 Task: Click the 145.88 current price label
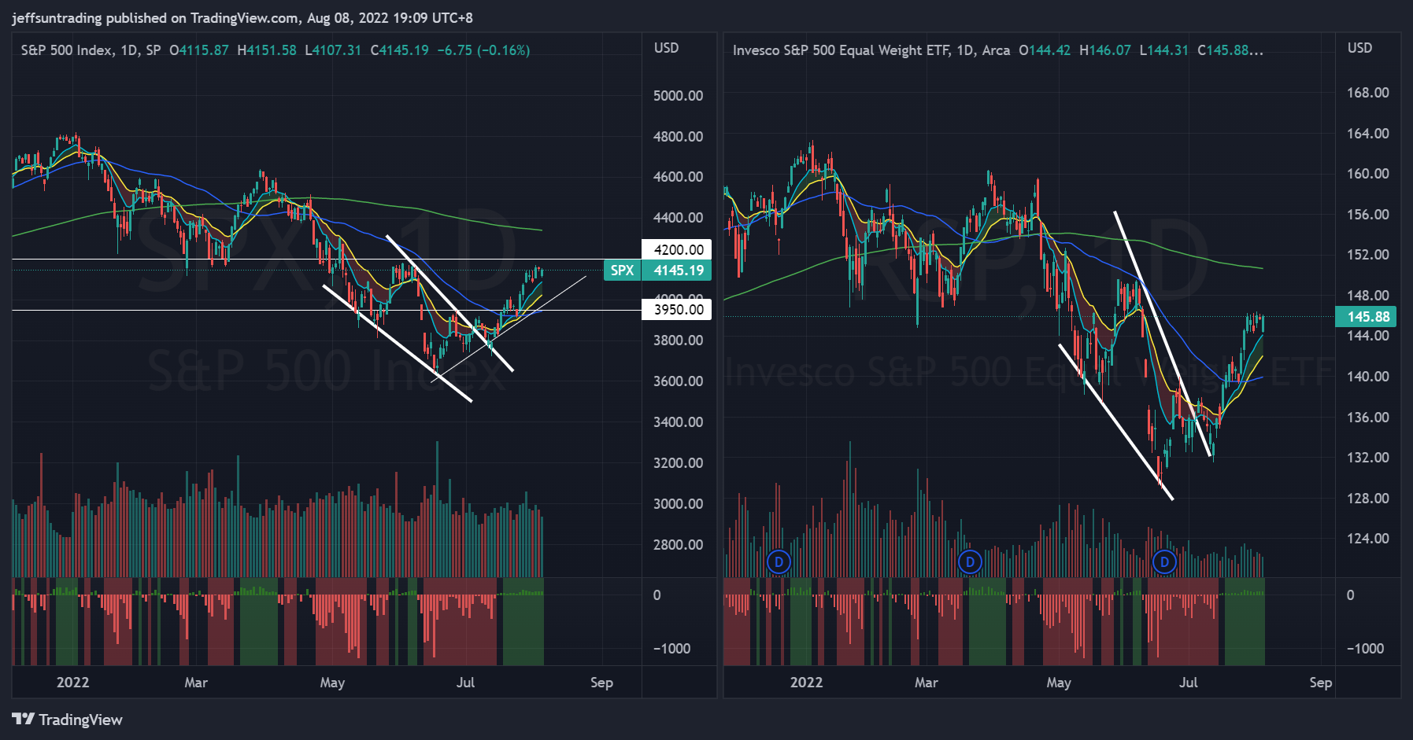1368,317
